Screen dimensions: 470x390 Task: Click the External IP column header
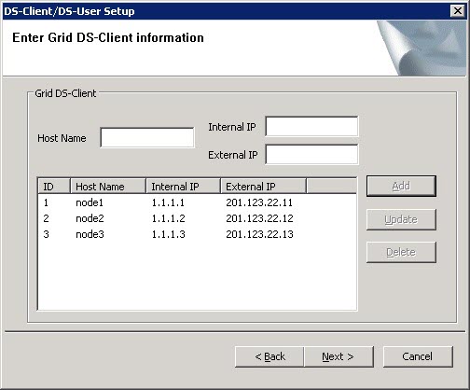(264, 187)
